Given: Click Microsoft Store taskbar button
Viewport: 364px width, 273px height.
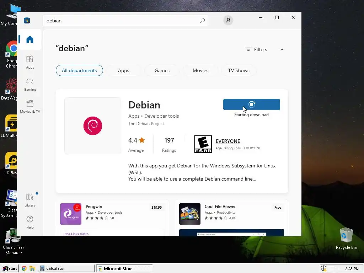Looking at the screenshot, I should 124,269.
